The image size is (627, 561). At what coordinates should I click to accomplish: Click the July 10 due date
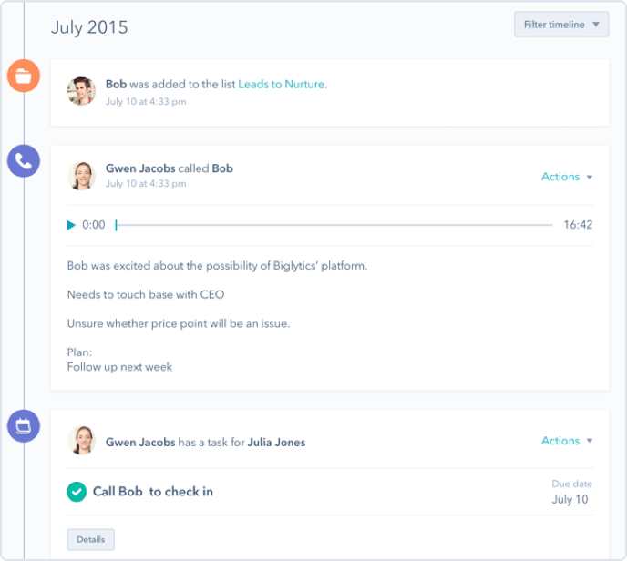[570, 499]
